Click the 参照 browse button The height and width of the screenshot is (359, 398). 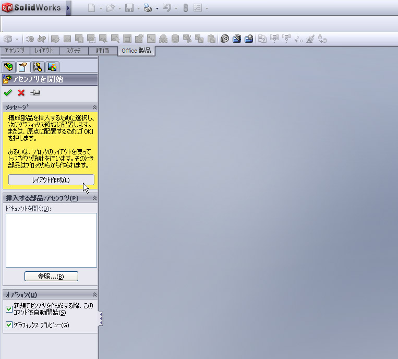[51, 276]
